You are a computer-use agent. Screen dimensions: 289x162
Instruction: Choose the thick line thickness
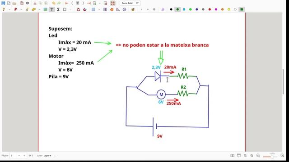(154, 9)
